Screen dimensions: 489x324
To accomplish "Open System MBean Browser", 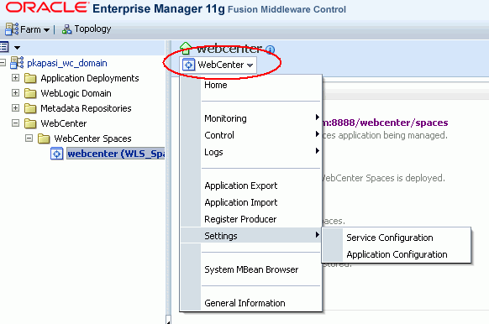I will point(250,269).
